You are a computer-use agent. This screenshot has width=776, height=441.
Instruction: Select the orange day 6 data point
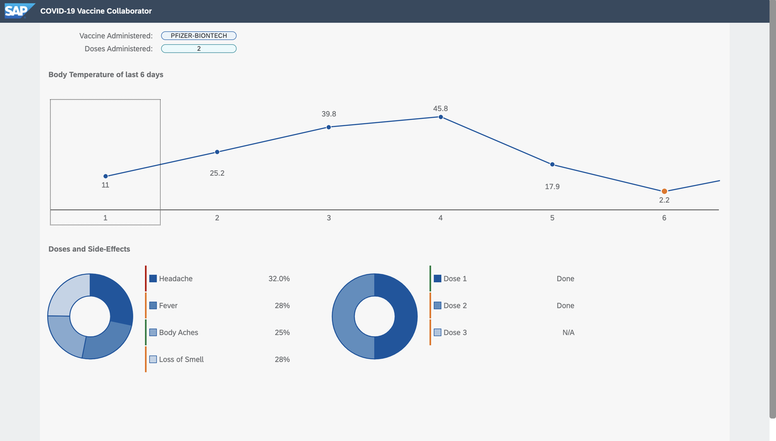664,190
